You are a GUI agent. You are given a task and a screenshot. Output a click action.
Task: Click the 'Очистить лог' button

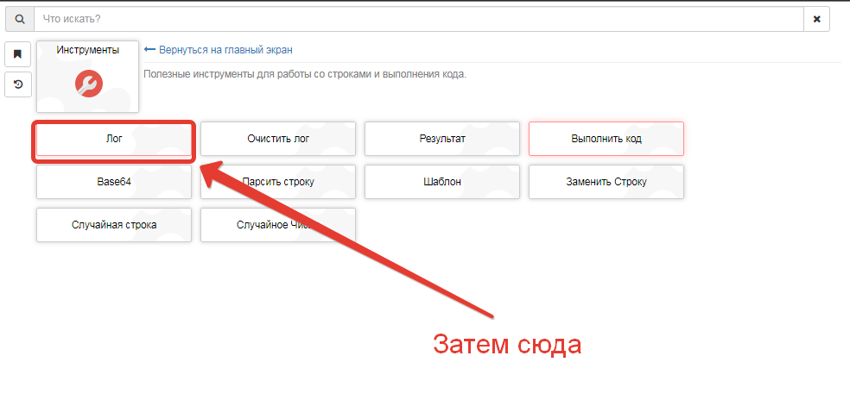click(278, 139)
